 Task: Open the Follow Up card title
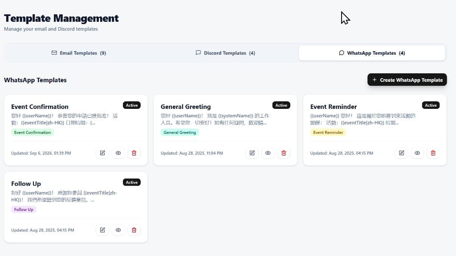[x=26, y=184]
